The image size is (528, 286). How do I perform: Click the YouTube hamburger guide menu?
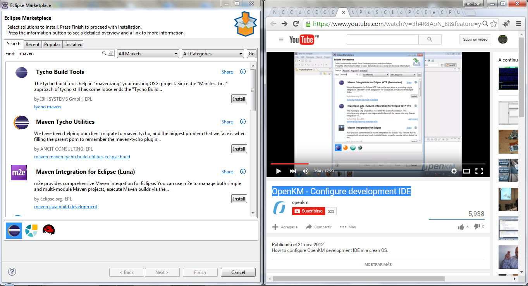[x=281, y=39]
